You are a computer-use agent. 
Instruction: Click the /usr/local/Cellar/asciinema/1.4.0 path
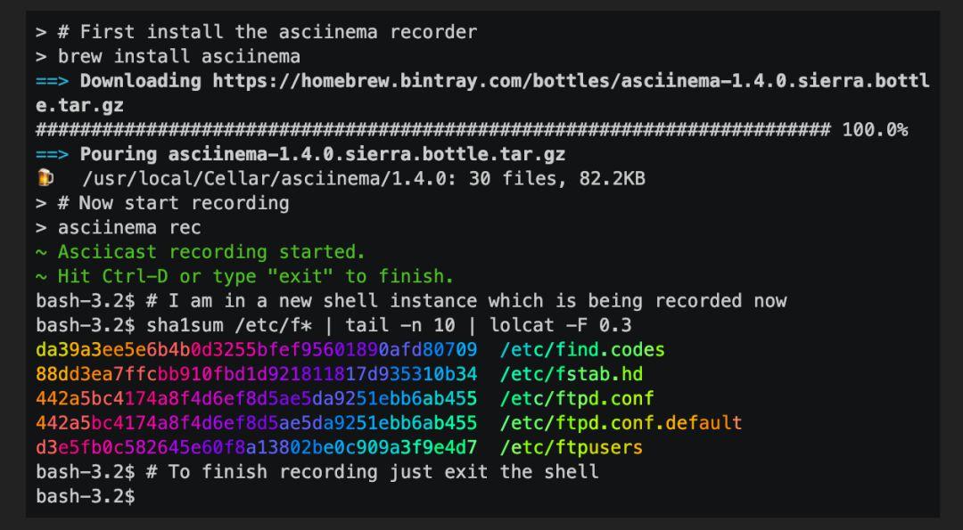pos(267,178)
